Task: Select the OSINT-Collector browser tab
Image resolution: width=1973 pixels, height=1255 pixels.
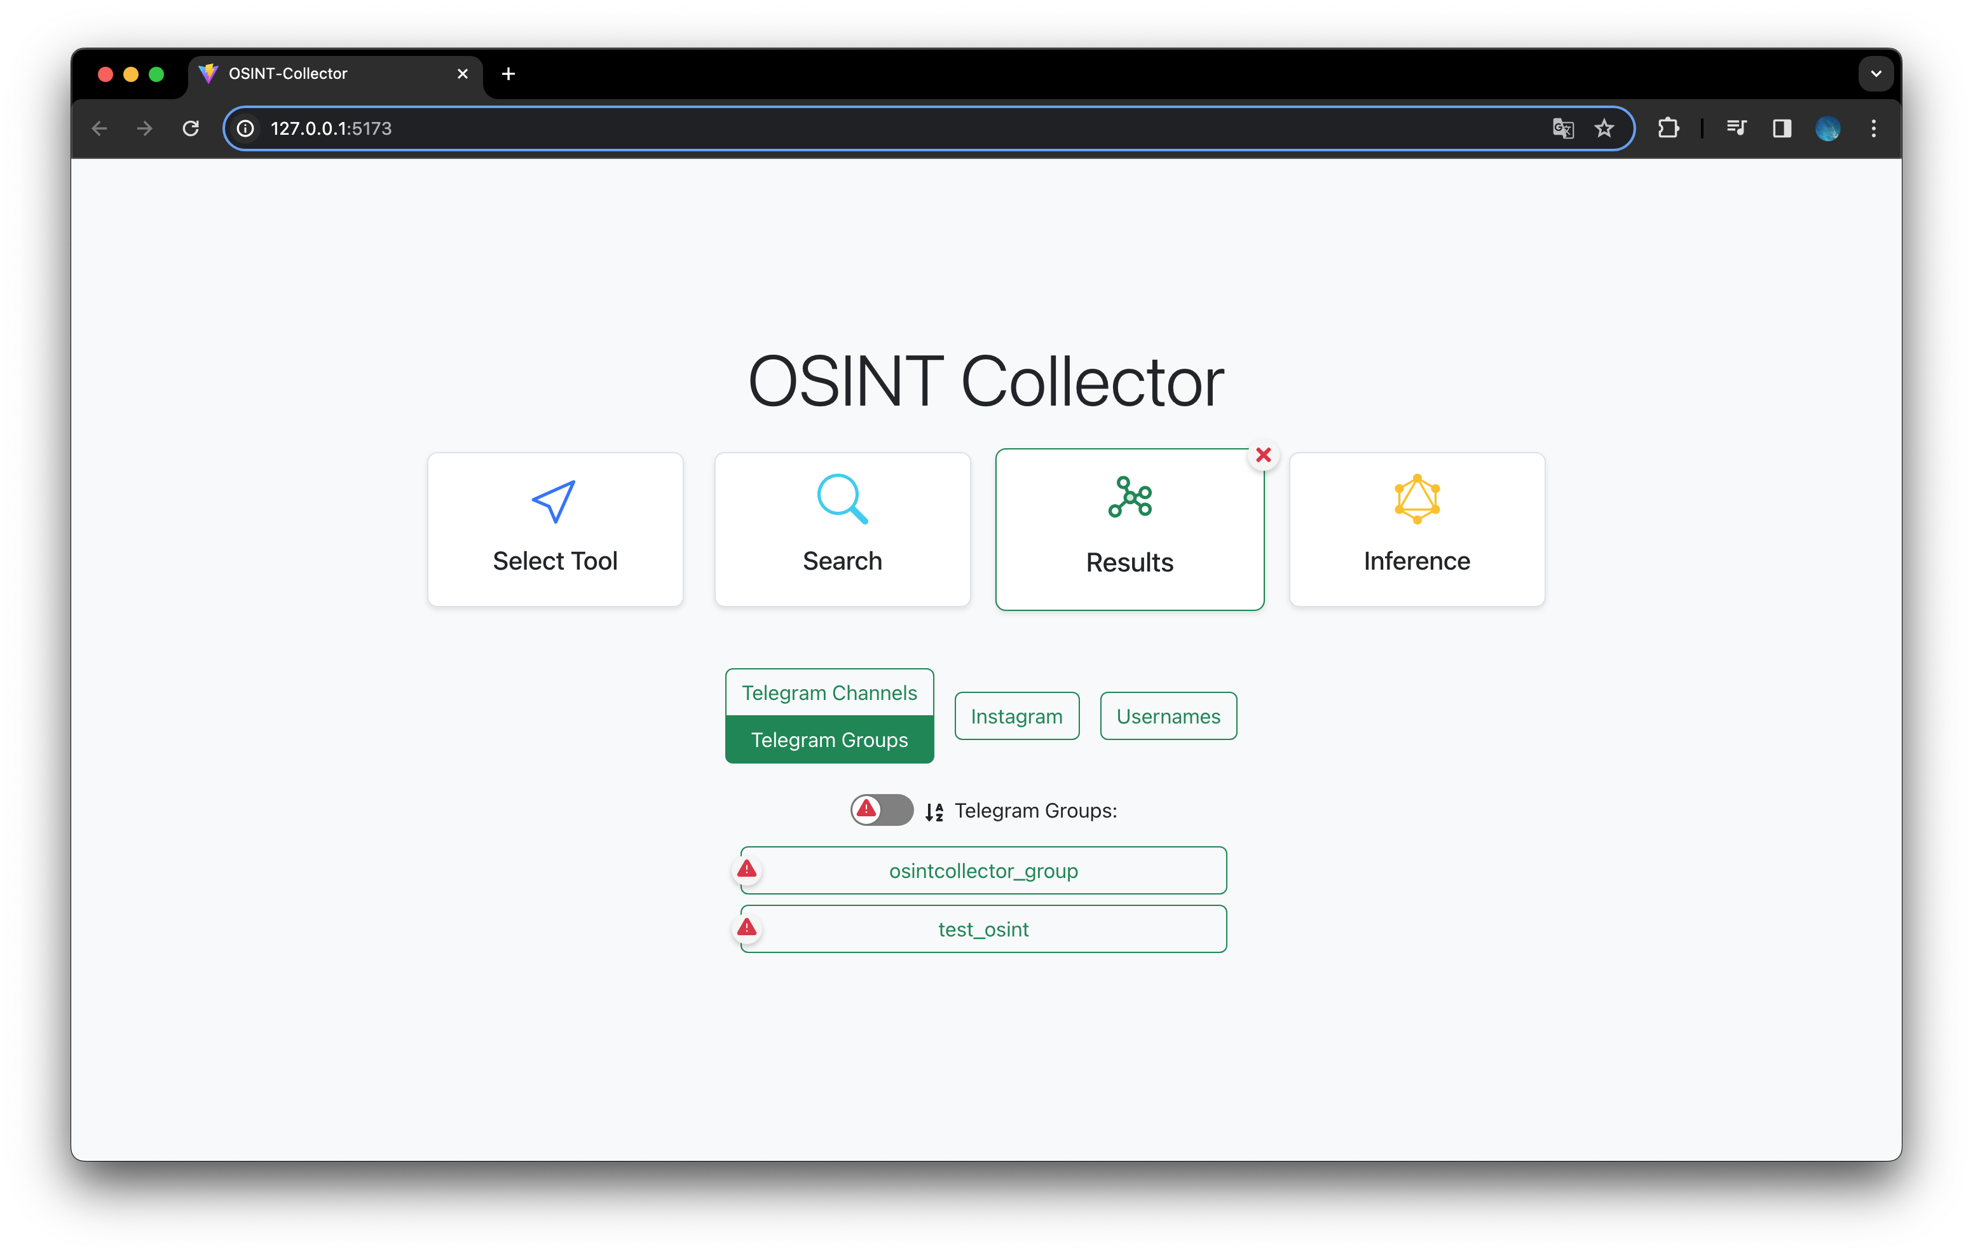Action: coord(336,74)
